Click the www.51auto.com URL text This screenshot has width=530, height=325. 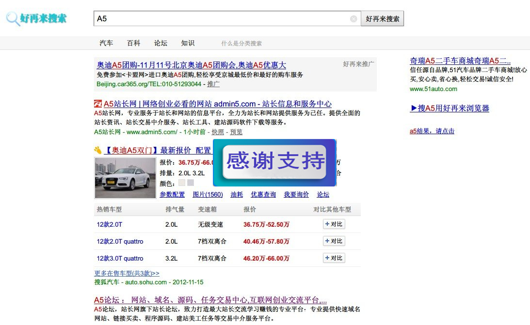click(434, 89)
